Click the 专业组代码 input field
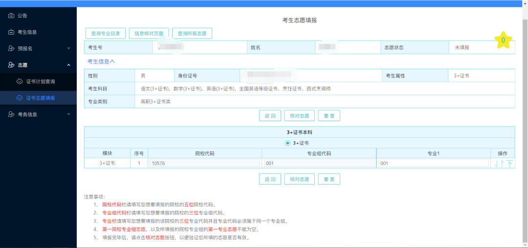This screenshot has height=248, width=528. (319, 163)
